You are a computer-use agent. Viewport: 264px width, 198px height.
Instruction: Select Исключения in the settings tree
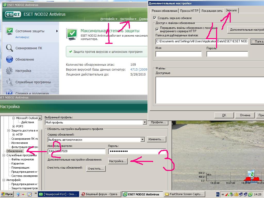20,143
